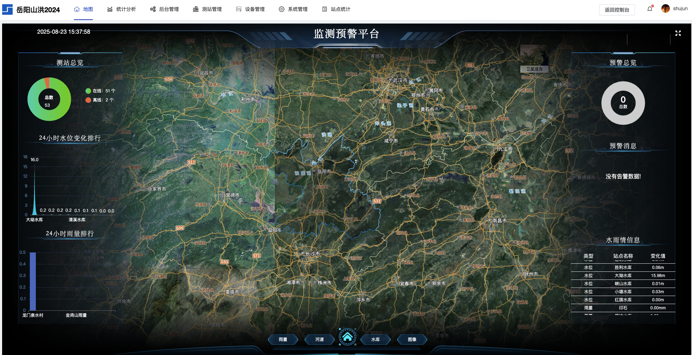Click the shujun user avatar

(665, 9)
